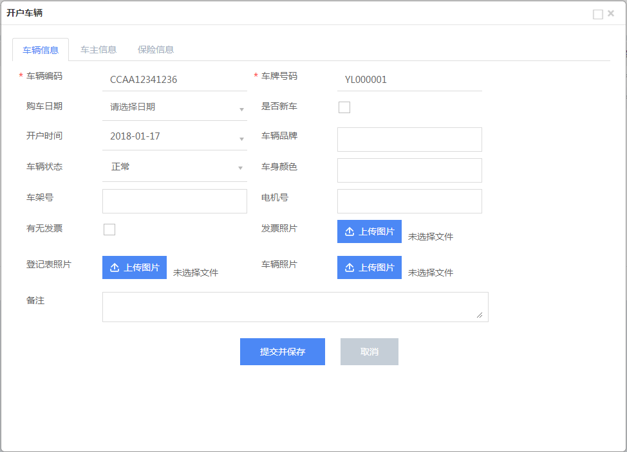Screen dimensions: 627x452
Task: Click 上传图片 button for 车辆照片
Action: (369, 267)
